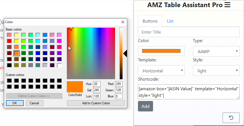
Task: Choose the first custom color slot
Action: pyautogui.click(x=9, y=81)
